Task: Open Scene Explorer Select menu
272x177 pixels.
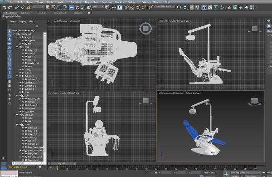Action: (13, 21)
